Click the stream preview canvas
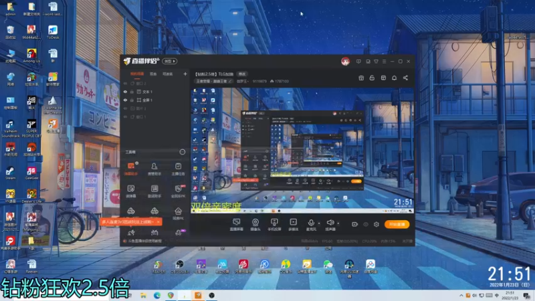 [x=302, y=150]
